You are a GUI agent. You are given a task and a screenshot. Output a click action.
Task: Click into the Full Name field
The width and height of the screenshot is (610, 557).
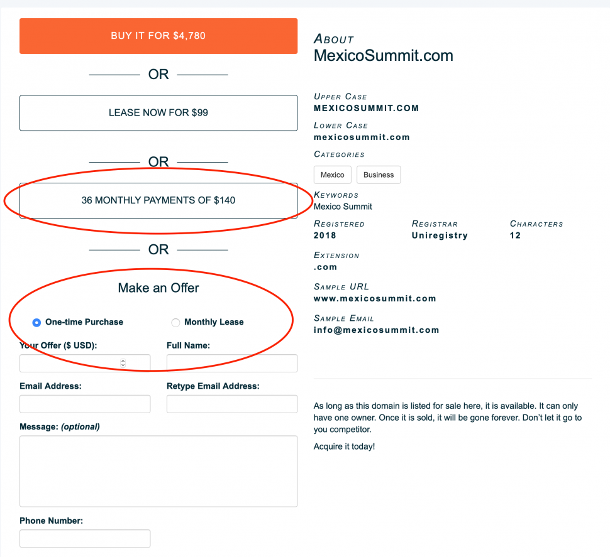[231, 363]
